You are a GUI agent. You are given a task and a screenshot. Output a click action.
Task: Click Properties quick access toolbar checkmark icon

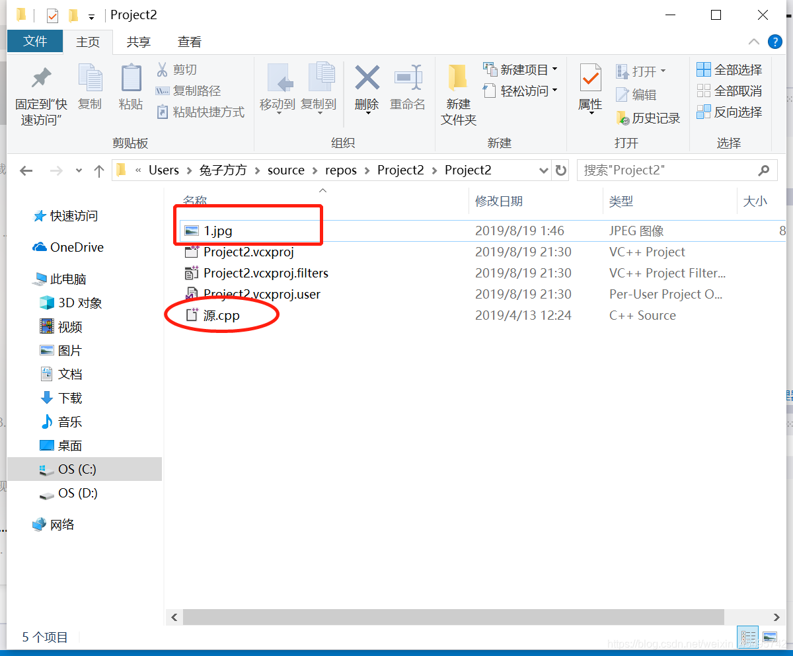tap(52, 15)
